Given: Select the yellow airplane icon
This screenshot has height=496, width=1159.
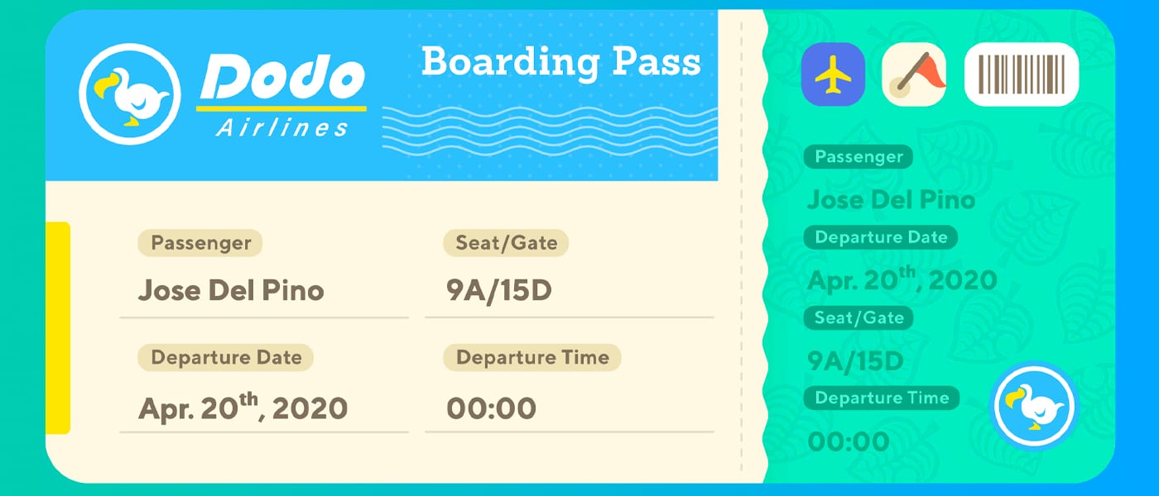Looking at the screenshot, I should point(833,74).
